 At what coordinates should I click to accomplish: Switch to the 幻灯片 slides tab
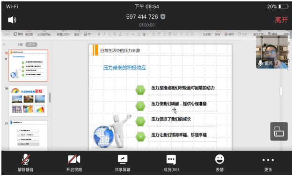(x=31, y=44)
